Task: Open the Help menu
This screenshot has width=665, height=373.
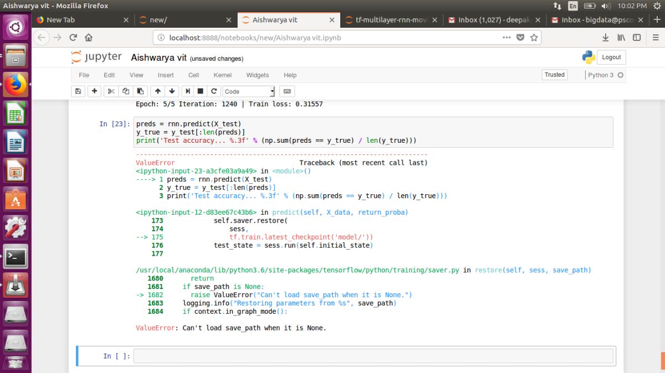Action: pyautogui.click(x=290, y=75)
